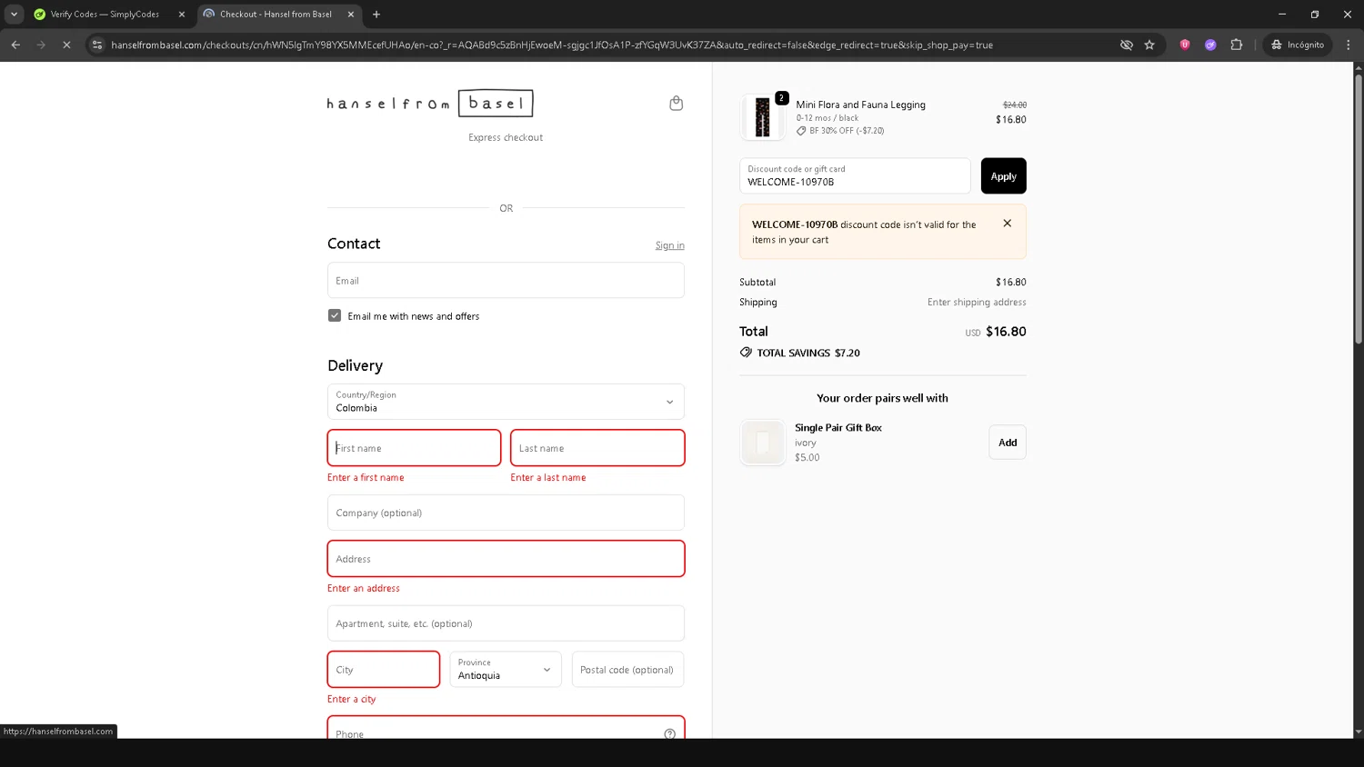
Task: Click the discount tag icon under the legging
Action: [801, 131]
